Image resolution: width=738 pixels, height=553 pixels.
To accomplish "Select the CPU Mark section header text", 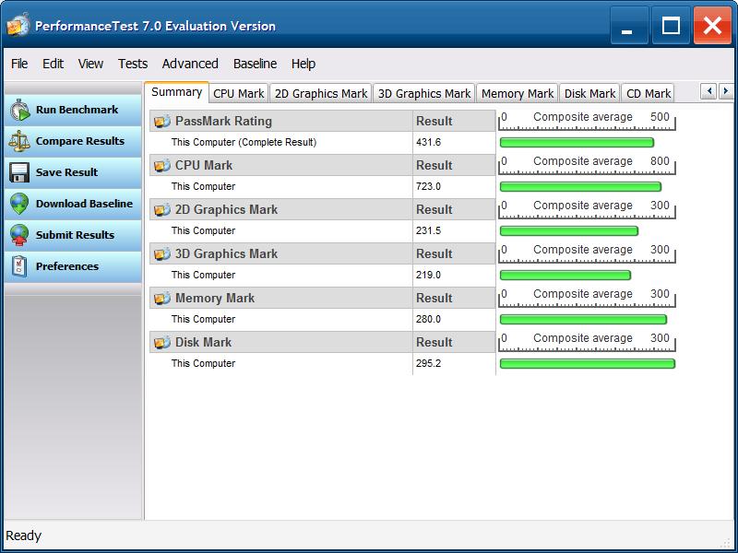I will point(204,166).
